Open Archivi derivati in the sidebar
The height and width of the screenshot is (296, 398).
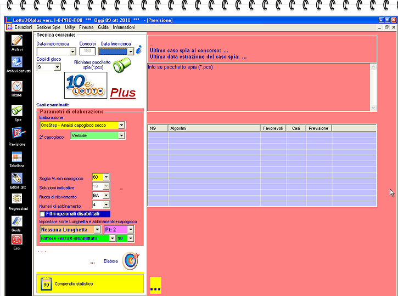pos(17,62)
